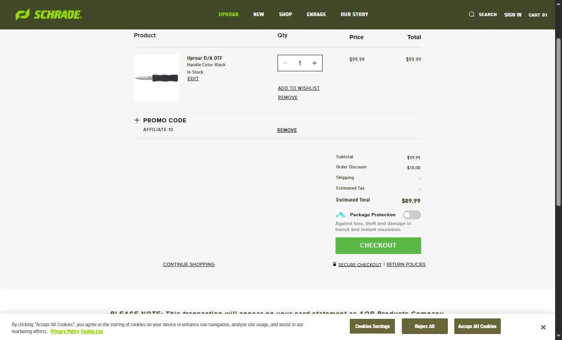Screen dimensions: 562x340
Task: Increase quantity with plus button
Action: pyautogui.click(x=314, y=63)
